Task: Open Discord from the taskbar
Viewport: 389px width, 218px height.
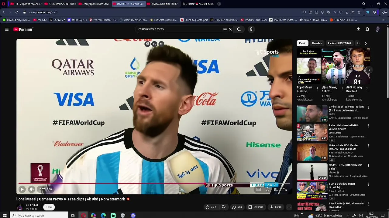Action: click(x=133, y=216)
